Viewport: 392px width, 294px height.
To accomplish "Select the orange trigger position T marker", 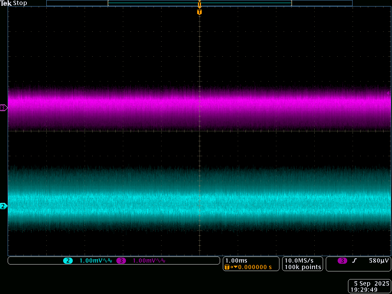I will [199, 12].
